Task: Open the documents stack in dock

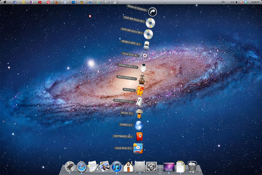Action: [180, 167]
